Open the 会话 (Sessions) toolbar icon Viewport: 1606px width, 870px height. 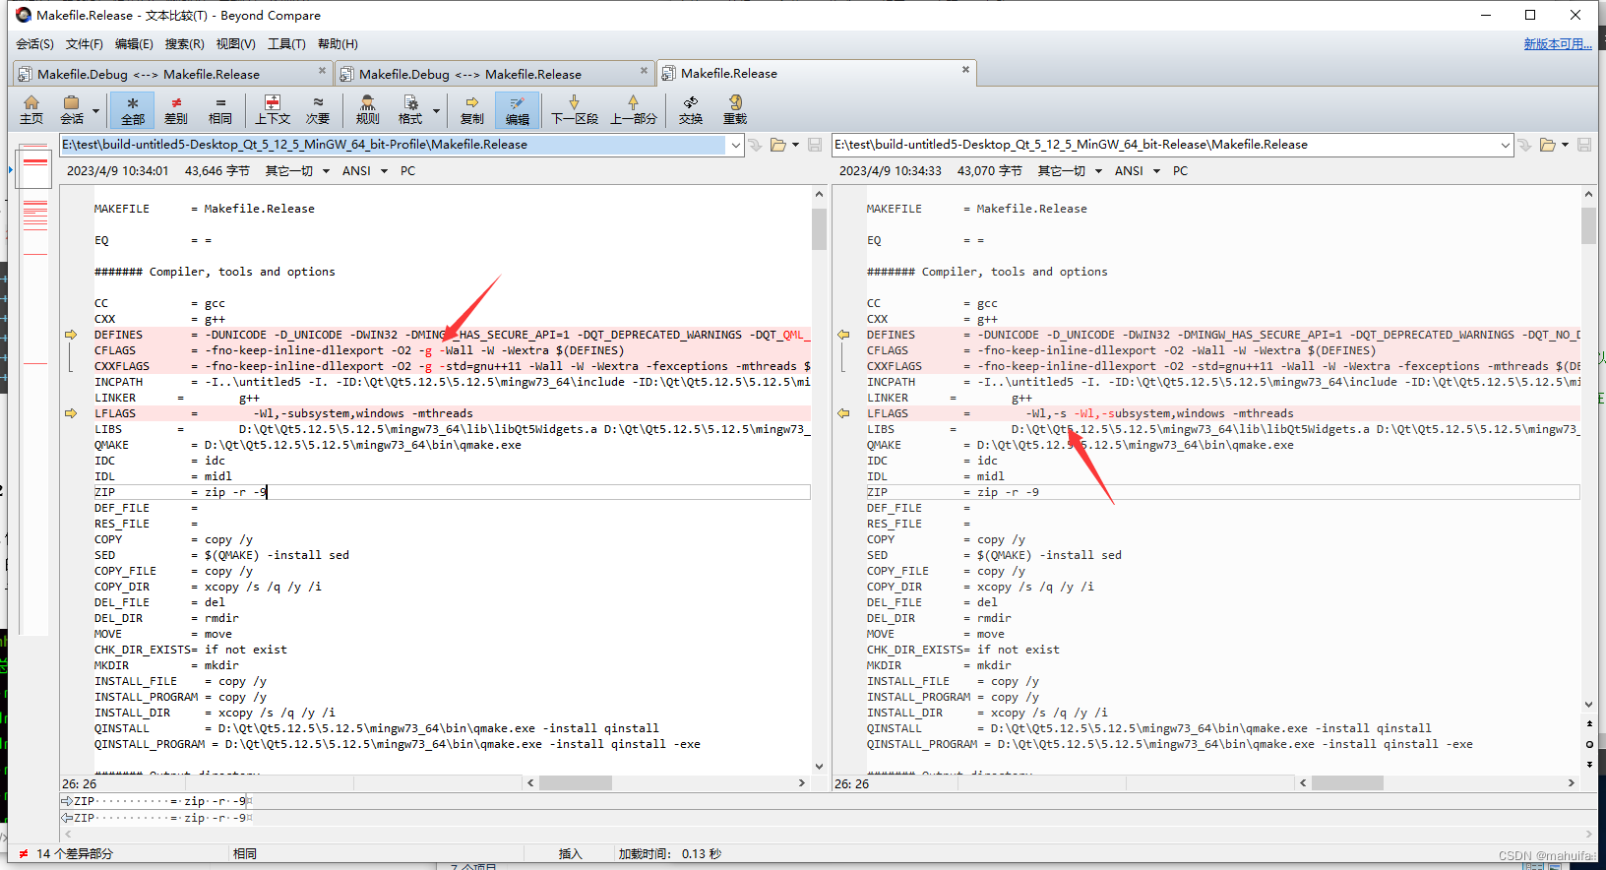[x=72, y=109]
